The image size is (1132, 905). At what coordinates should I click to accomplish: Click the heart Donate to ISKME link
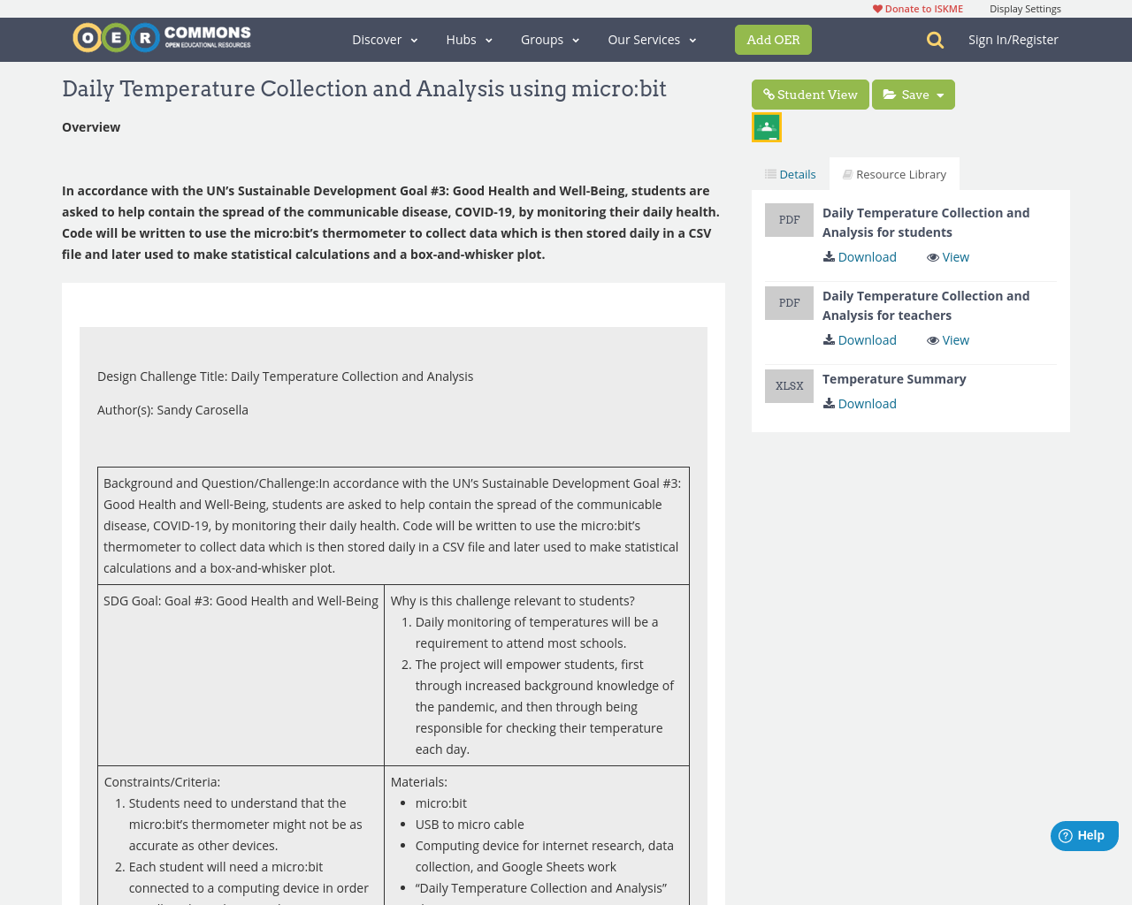[x=918, y=9]
